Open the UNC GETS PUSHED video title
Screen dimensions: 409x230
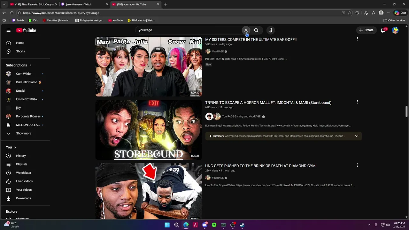pyautogui.click(x=261, y=166)
